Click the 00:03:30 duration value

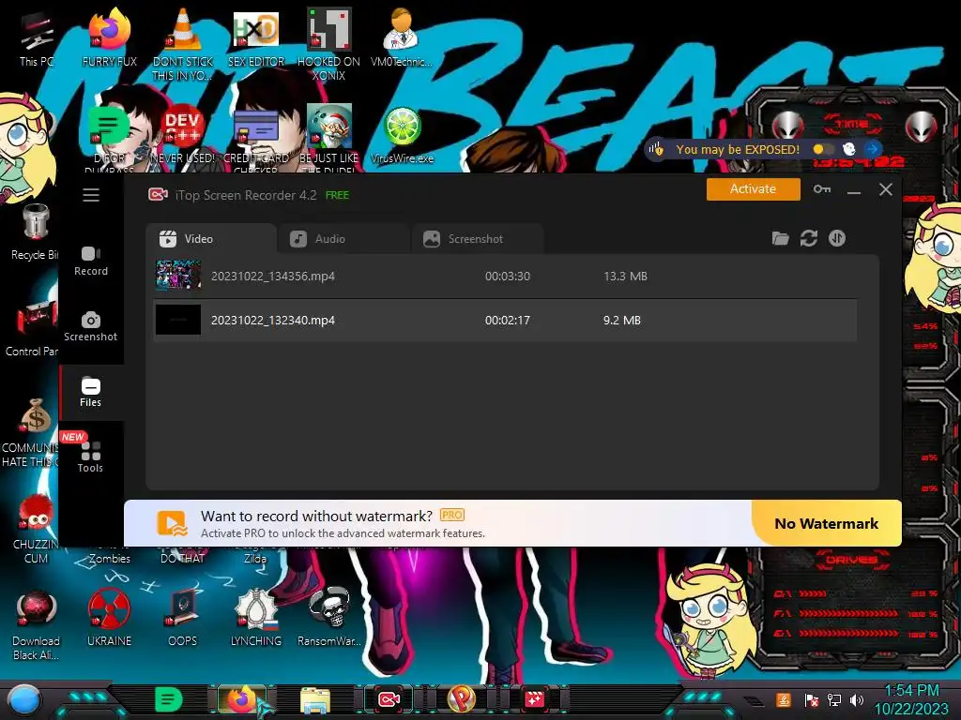coord(508,277)
